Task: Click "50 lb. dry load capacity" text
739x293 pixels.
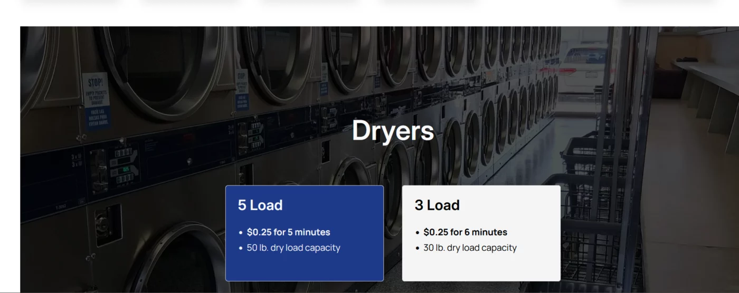Action: pyautogui.click(x=293, y=248)
